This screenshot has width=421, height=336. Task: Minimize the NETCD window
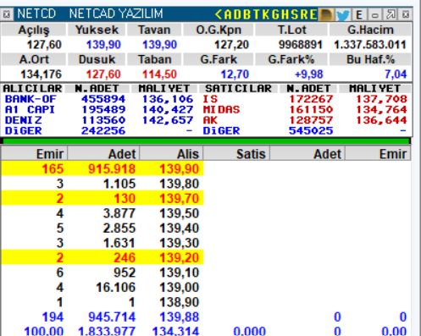(x=374, y=14)
